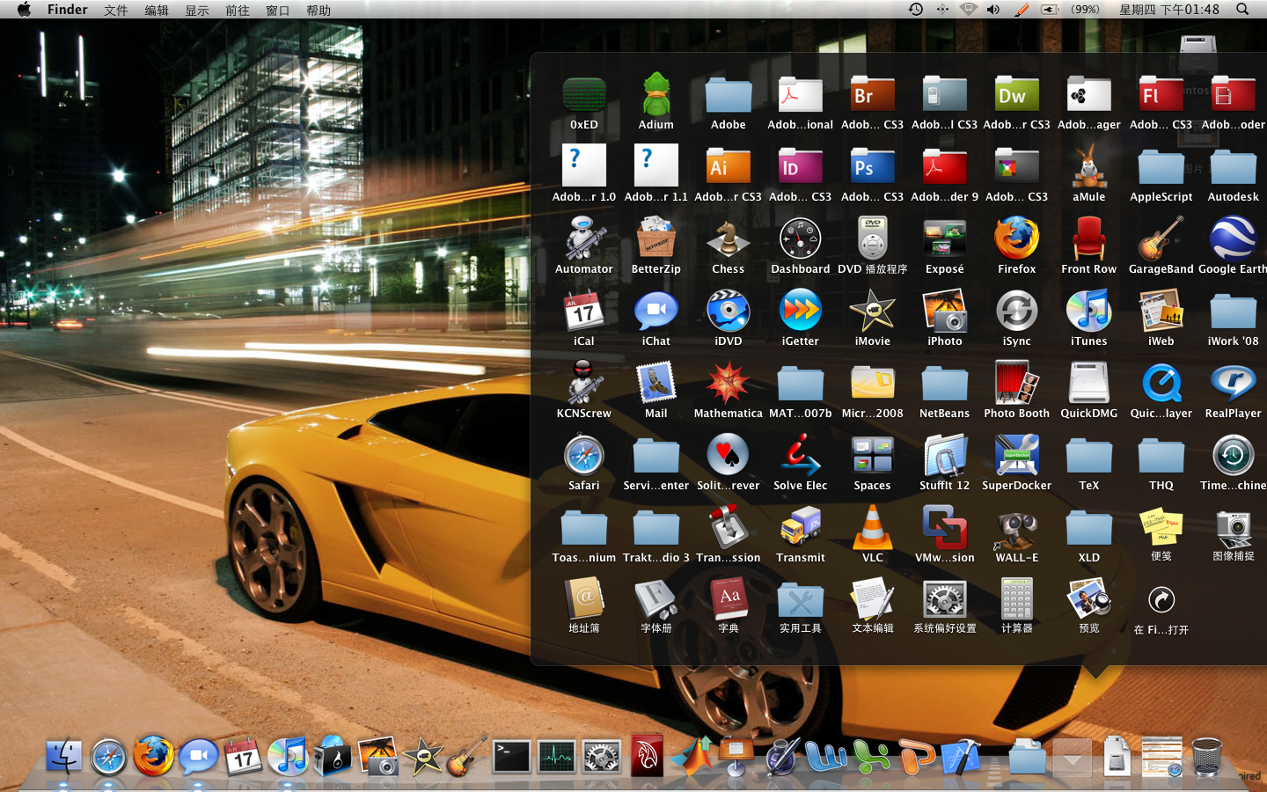Viewport: 1267px width, 792px height.
Task: Open VLC media player
Action: pyautogui.click(x=873, y=528)
